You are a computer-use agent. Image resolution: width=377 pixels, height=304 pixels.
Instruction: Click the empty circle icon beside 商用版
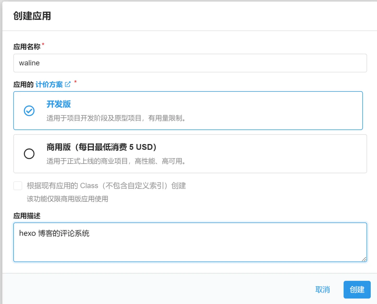coord(29,154)
